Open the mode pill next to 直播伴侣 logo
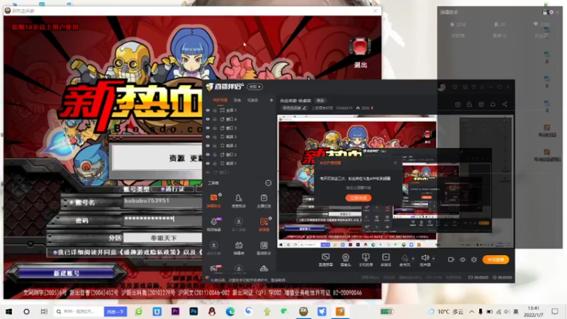The width and height of the screenshot is (567, 319). point(255,86)
